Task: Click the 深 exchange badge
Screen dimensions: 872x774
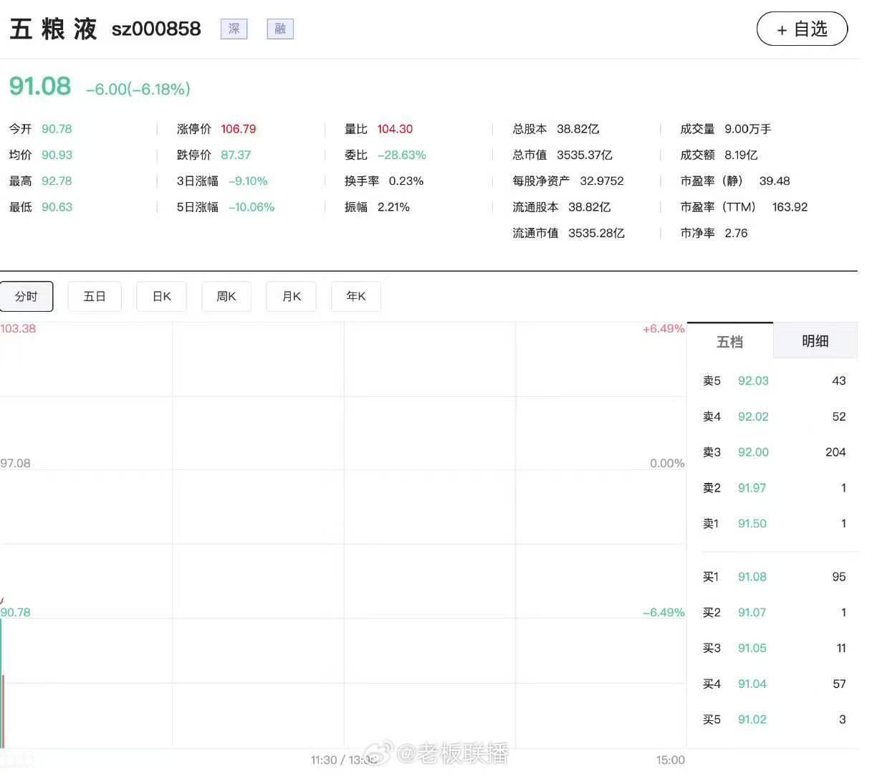Action: (234, 29)
